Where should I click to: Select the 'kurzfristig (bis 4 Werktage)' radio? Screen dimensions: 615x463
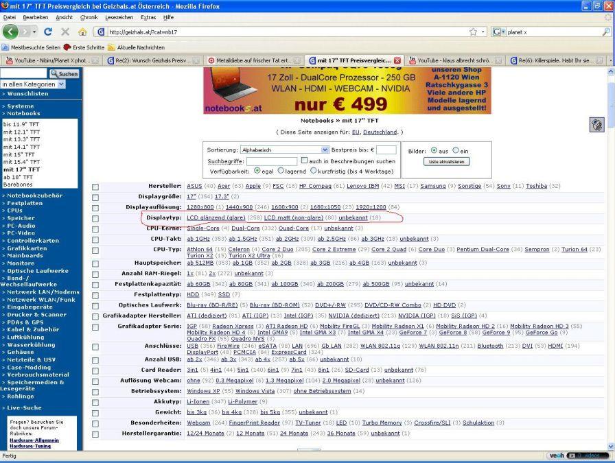pyautogui.click(x=314, y=171)
